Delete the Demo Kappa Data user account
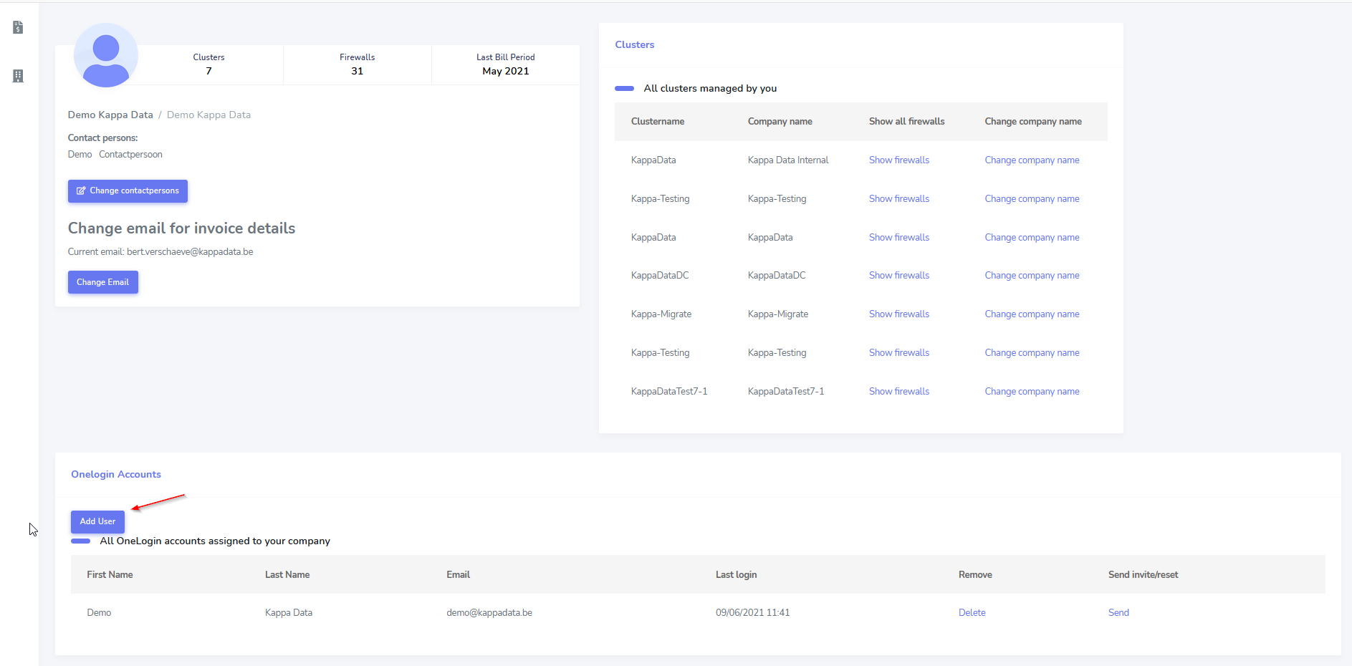 pyautogui.click(x=972, y=613)
